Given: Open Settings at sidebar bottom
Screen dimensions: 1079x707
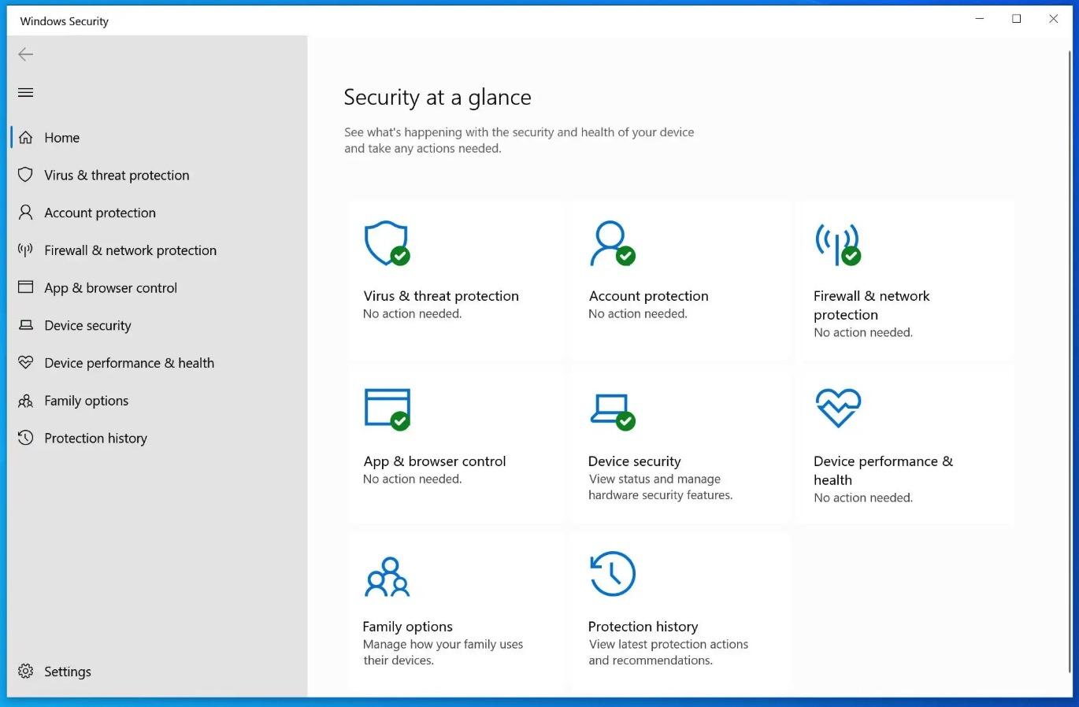Looking at the screenshot, I should coord(68,672).
